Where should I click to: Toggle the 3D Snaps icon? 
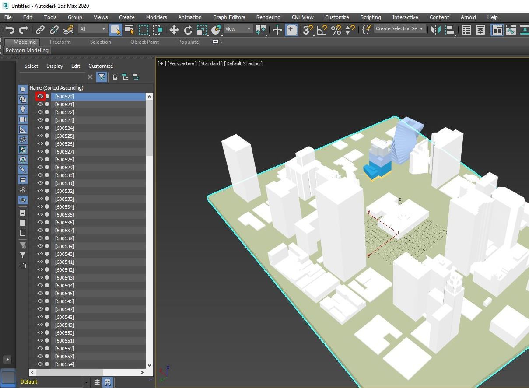coord(308,29)
